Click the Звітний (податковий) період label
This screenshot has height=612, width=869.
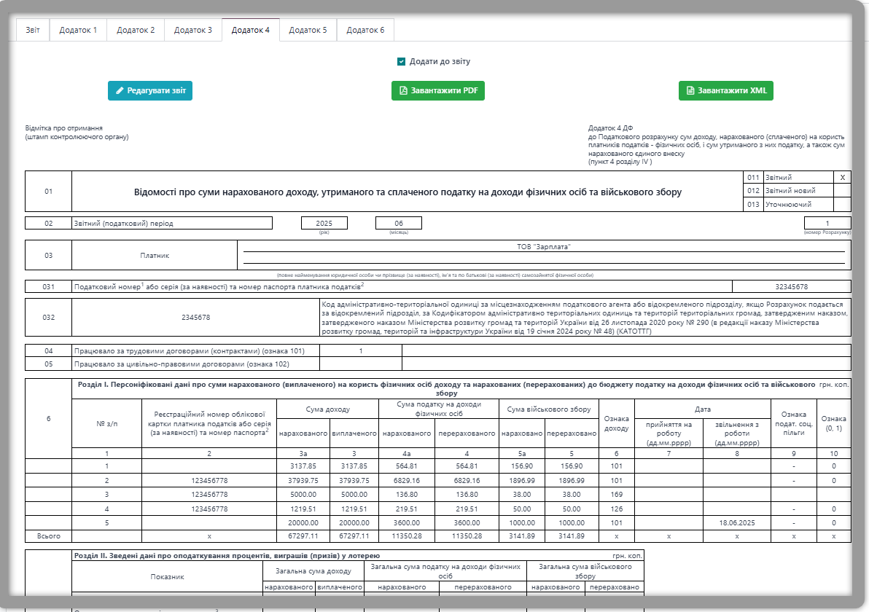124,224
